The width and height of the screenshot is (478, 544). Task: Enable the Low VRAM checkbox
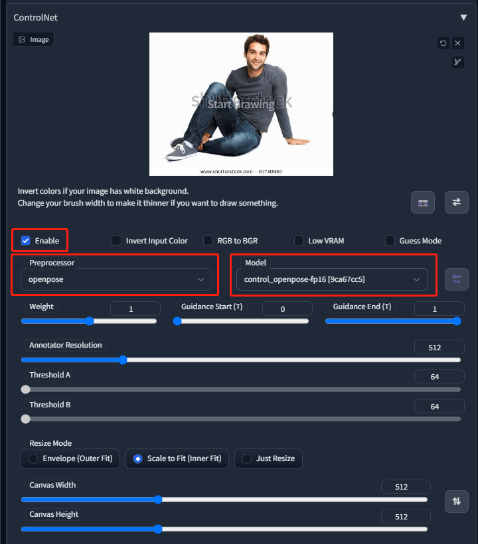[x=299, y=240]
